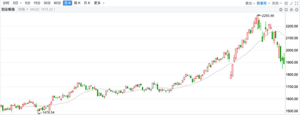This screenshot has width=300, height=115.
Task: Open the 更多 more timeframes dropdown
Action: (99, 3)
